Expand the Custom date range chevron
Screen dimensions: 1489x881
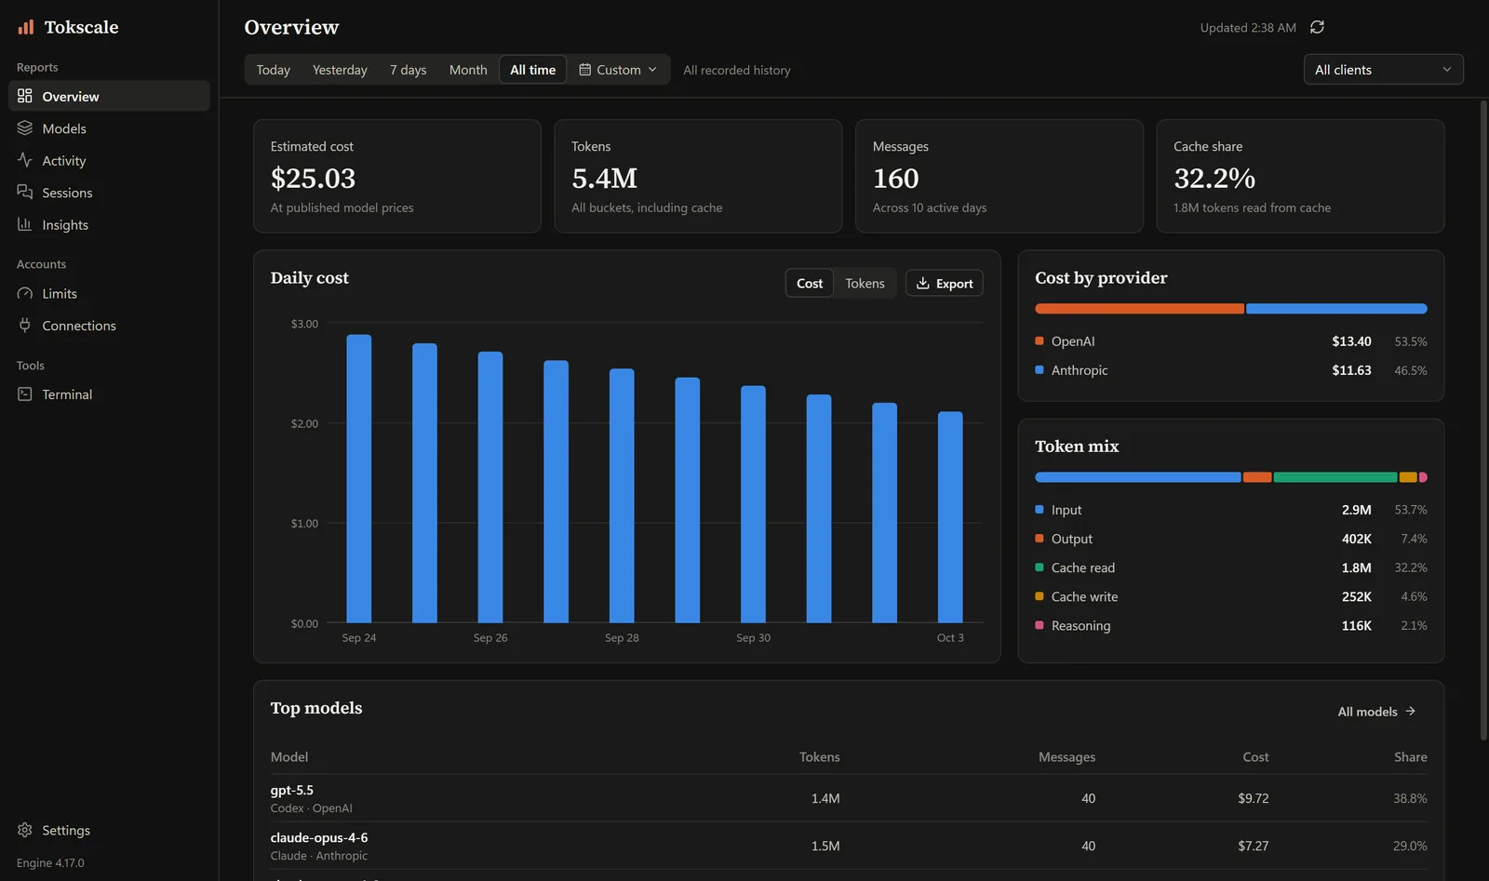point(652,70)
